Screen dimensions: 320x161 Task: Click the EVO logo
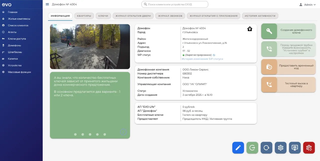point(6,5)
